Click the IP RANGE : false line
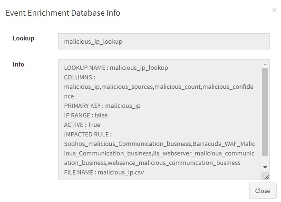281x202 pixels. [86, 115]
